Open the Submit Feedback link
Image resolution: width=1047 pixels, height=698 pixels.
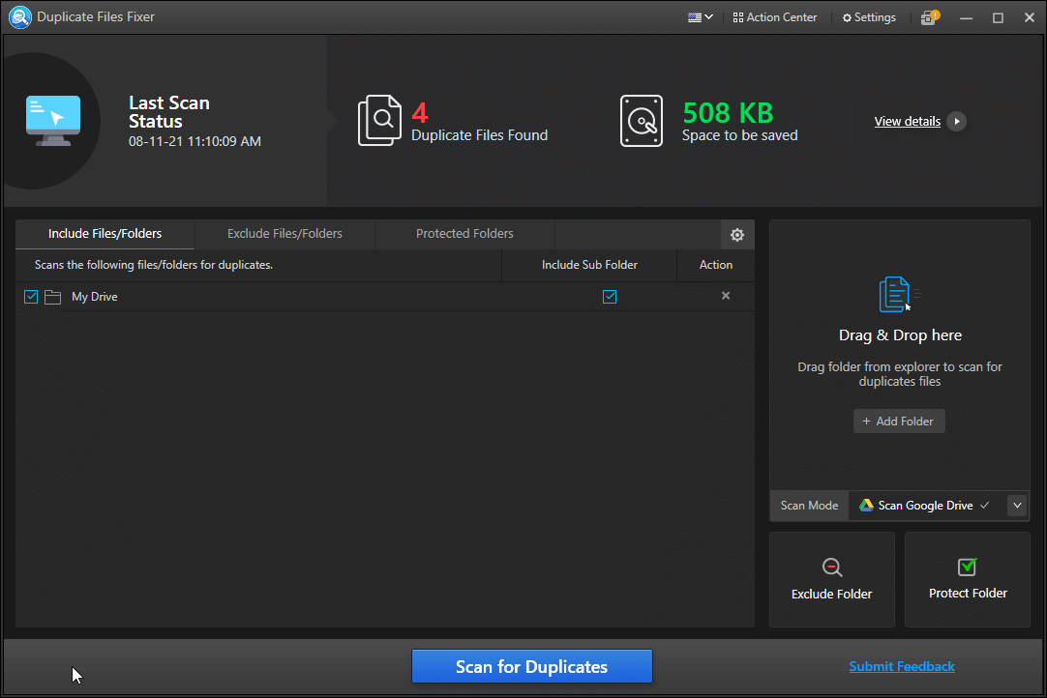click(901, 666)
